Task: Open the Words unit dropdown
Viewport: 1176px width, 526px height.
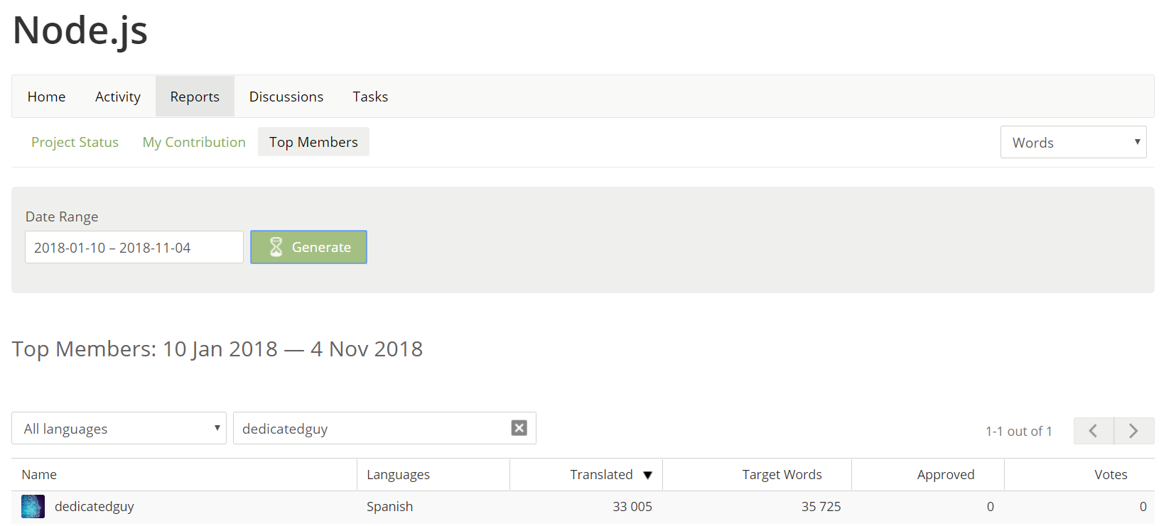Action: [1073, 142]
